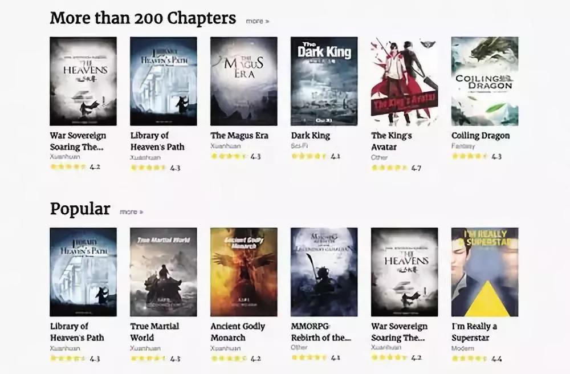Select Ancient Godly Monarch cover image
570x374 pixels.
[x=243, y=272]
